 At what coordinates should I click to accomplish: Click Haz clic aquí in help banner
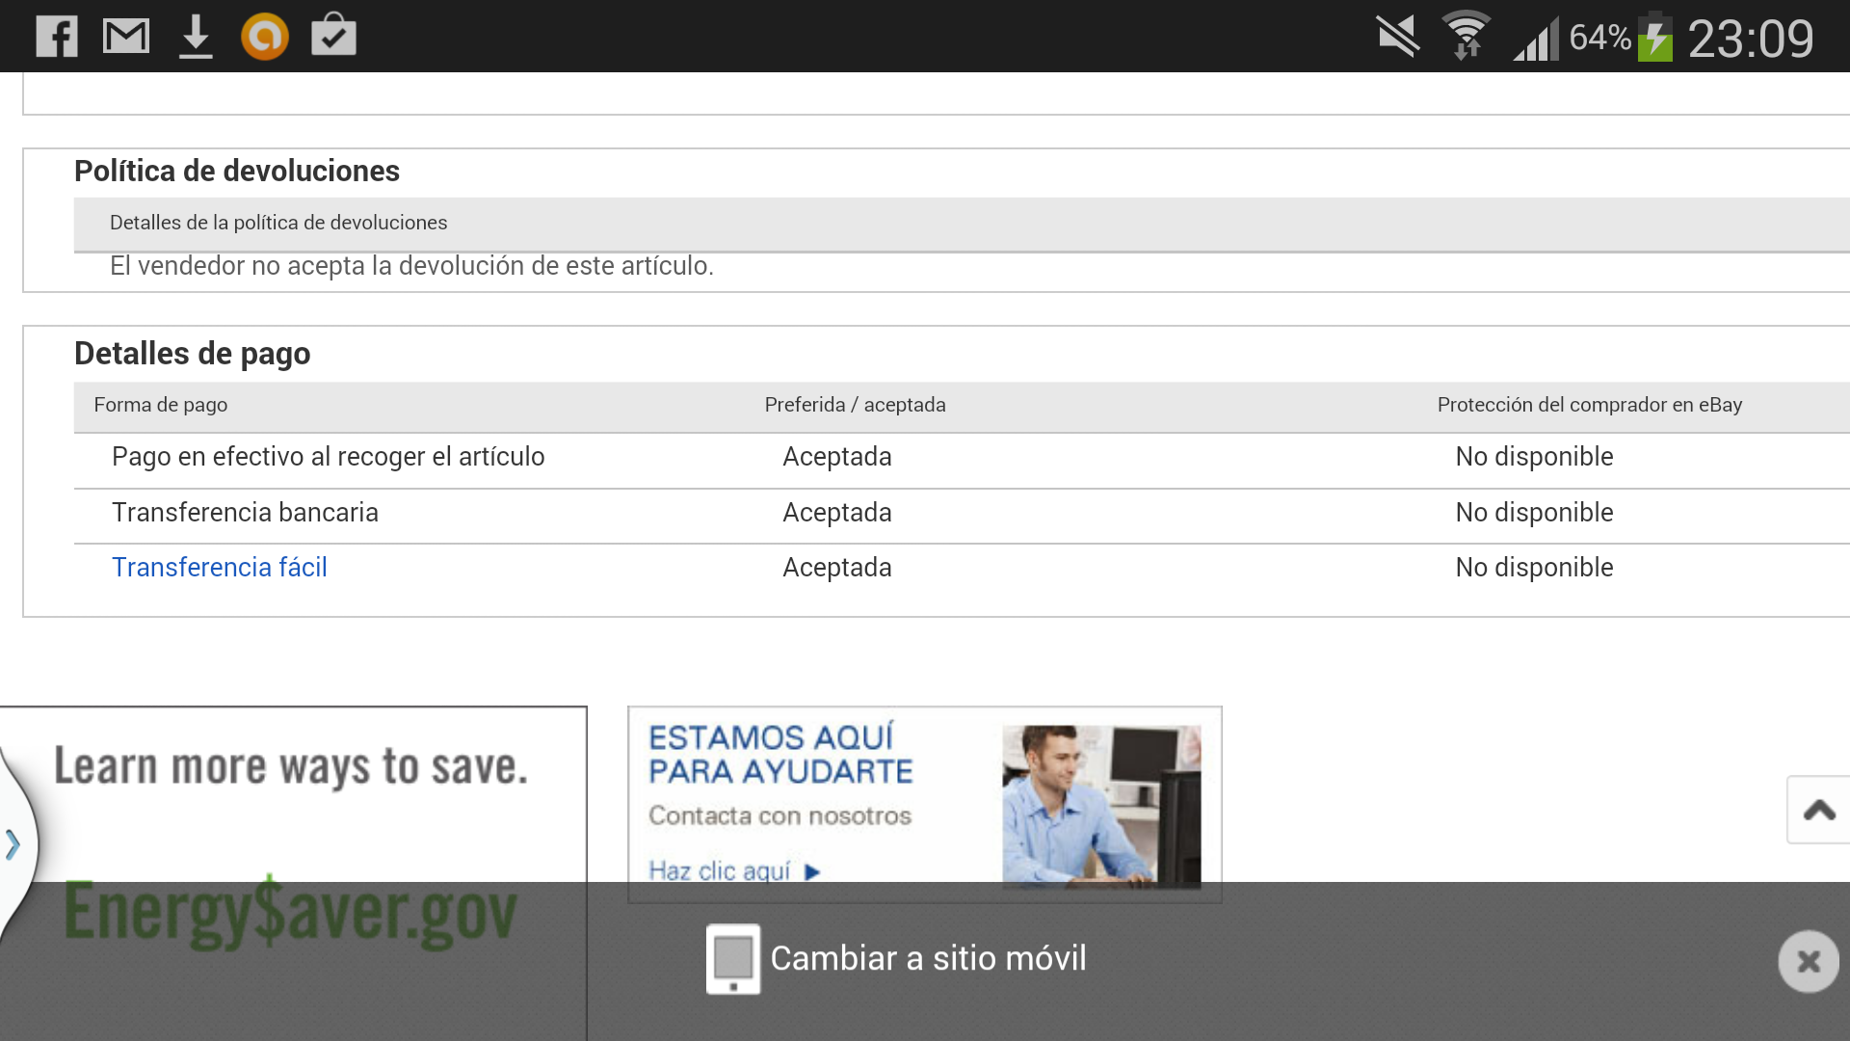click(x=734, y=870)
